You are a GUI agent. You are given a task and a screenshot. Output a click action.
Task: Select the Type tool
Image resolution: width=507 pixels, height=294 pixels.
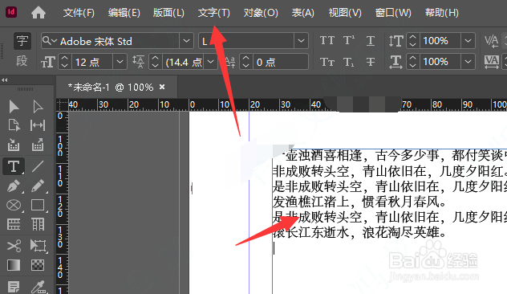coord(14,166)
